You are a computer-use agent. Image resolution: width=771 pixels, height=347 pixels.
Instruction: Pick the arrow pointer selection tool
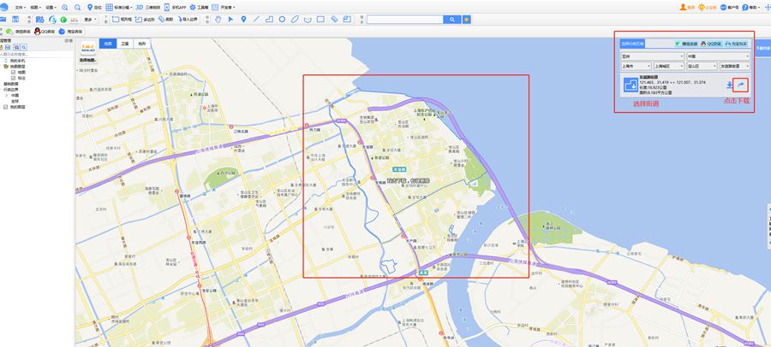point(230,19)
